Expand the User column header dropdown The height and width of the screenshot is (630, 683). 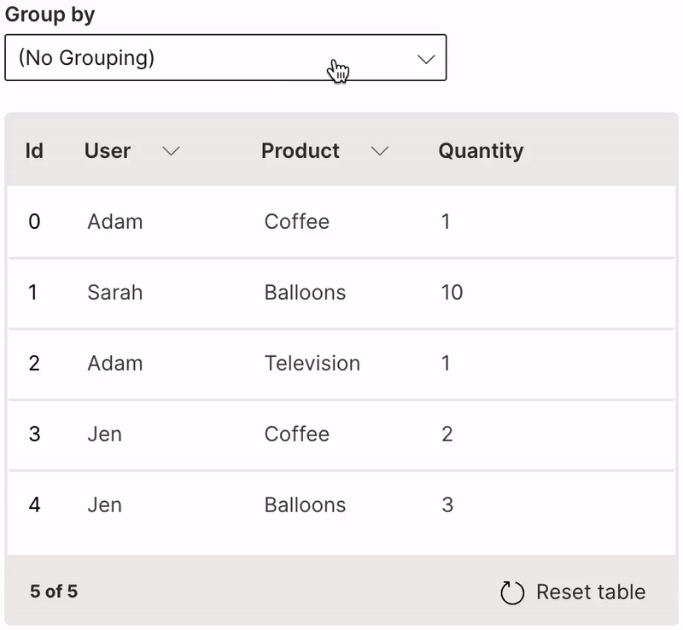click(x=171, y=151)
